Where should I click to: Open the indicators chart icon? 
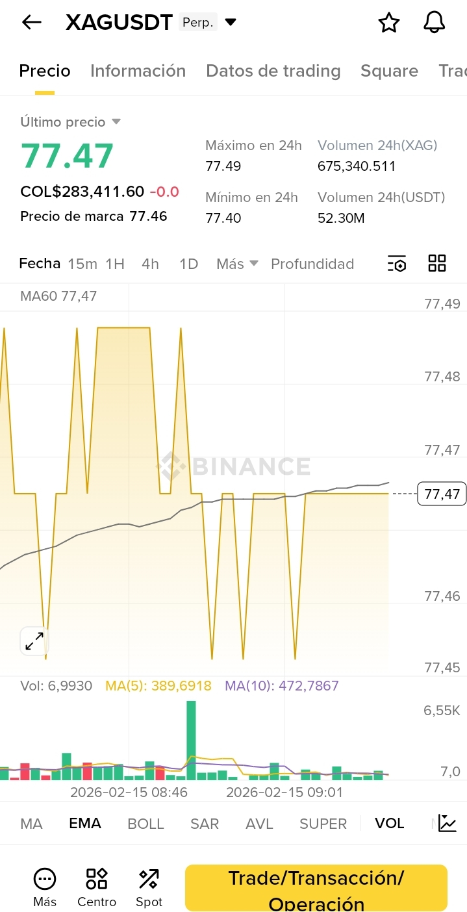(x=447, y=823)
